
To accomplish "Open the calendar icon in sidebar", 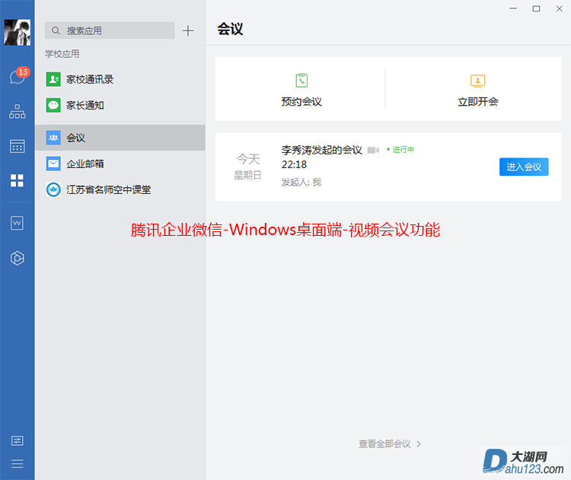I will (x=17, y=146).
